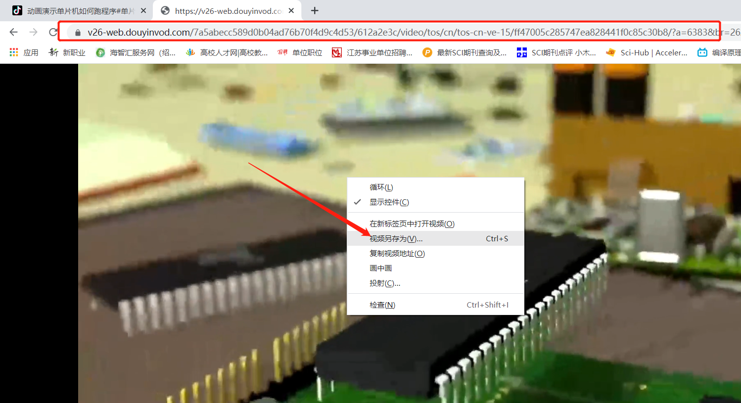Viewport: 741px width, 403px height.
Task: Open the 高校人才网 bookmark
Action: (227, 52)
